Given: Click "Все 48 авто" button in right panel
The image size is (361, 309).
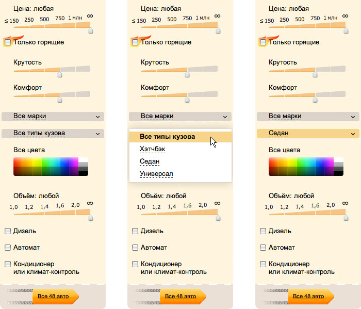Looking at the screenshot, I should [x=309, y=297].
